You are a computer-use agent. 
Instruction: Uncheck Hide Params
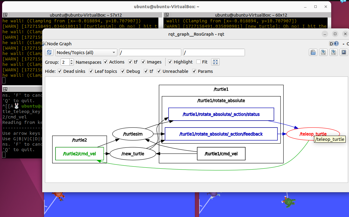tap(194, 71)
